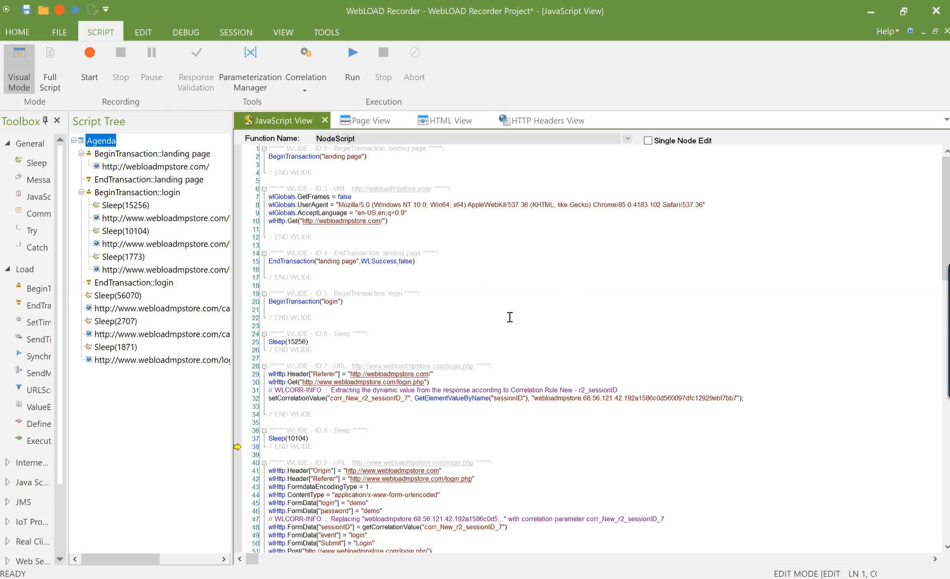The width and height of the screenshot is (950, 579).
Task: Select the Sleep(56070) tree node
Action: 118,295
